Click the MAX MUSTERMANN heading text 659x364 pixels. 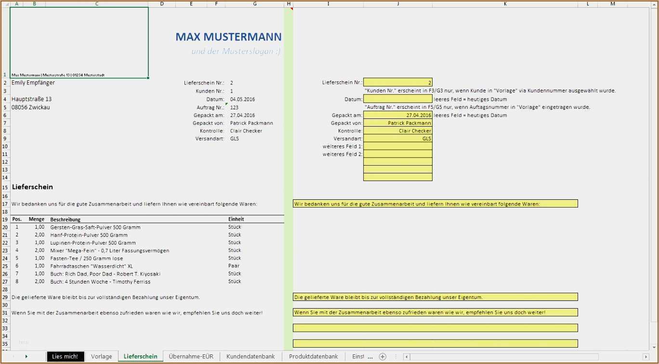tap(228, 37)
